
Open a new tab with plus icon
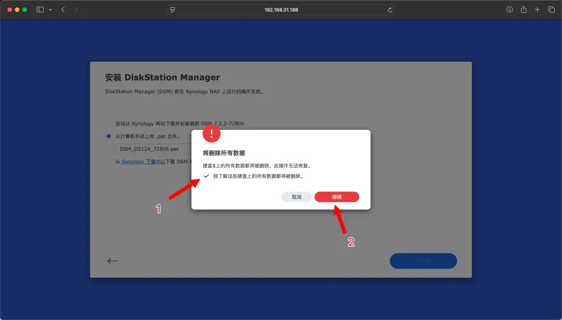(x=537, y=10)
